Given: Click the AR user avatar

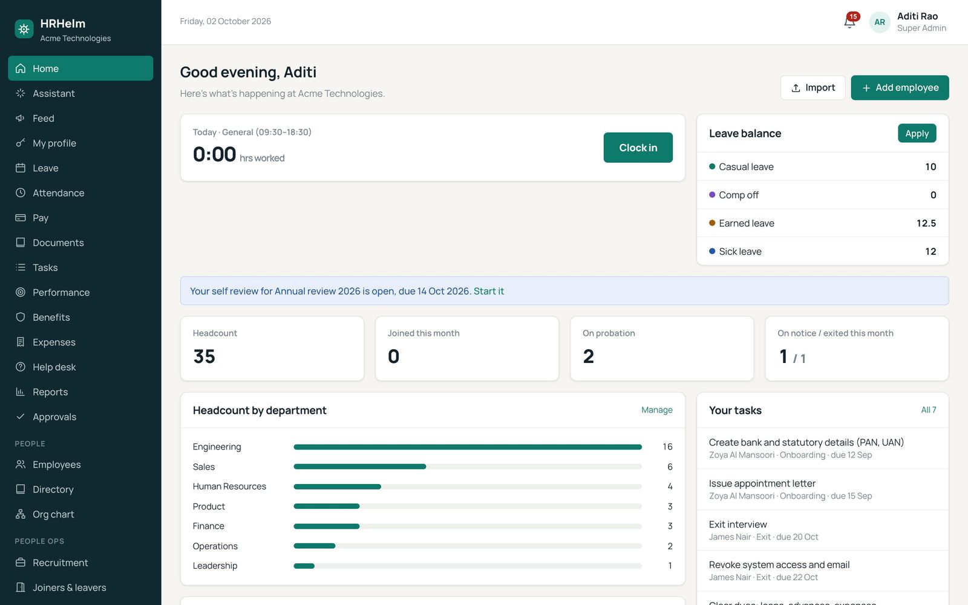Looking at the screenshot, I should tap(880, 22).
